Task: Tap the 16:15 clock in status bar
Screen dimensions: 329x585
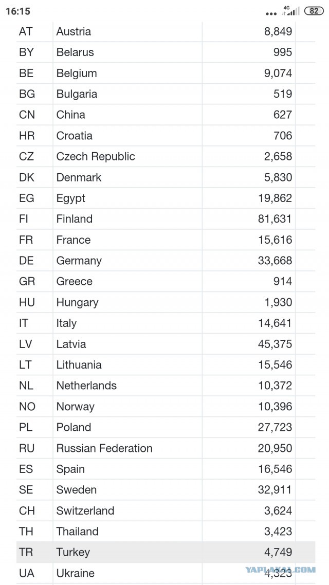Action: 18,11
